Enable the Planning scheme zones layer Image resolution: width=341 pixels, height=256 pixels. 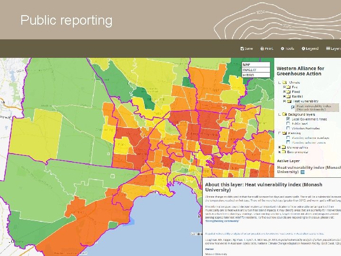288,142
